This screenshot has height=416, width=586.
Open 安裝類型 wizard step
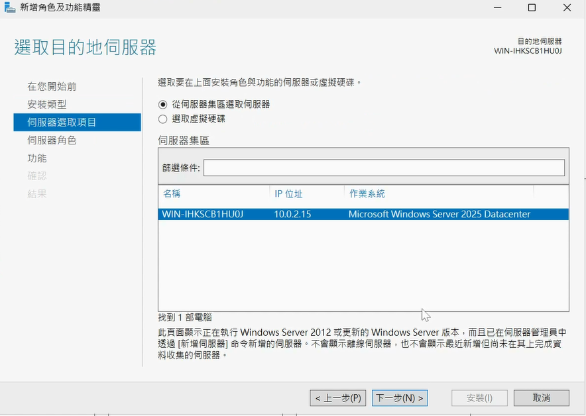[x=46, y=104]
